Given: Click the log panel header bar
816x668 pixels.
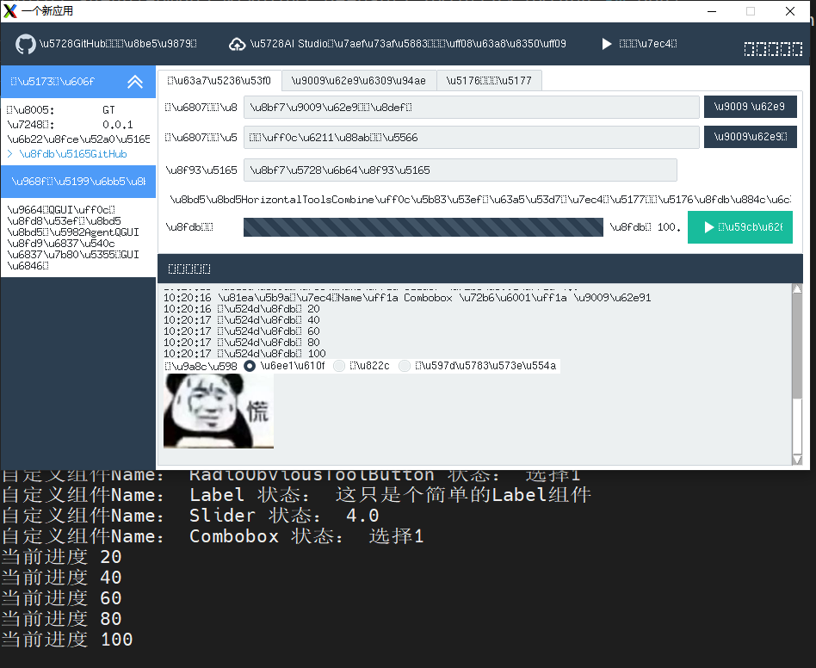Looking at the screenshot, I should tap(480, 269).
